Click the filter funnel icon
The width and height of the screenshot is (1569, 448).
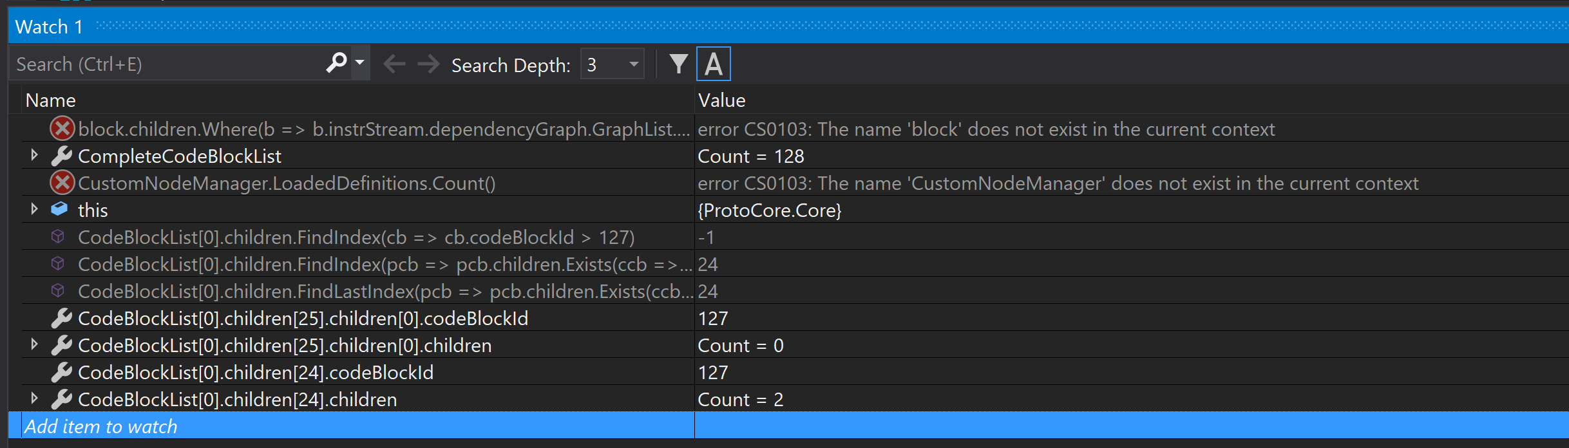[678, 64]
